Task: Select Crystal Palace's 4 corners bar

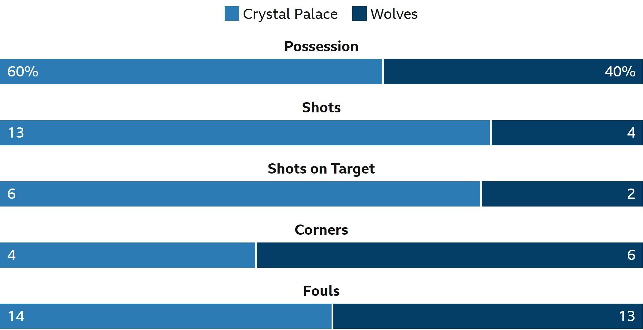Action: click(x=128, y=255)
